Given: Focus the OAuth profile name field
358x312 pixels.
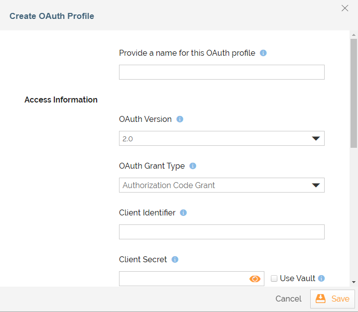Looking at the screenshot, I should (x=222, y=72).
